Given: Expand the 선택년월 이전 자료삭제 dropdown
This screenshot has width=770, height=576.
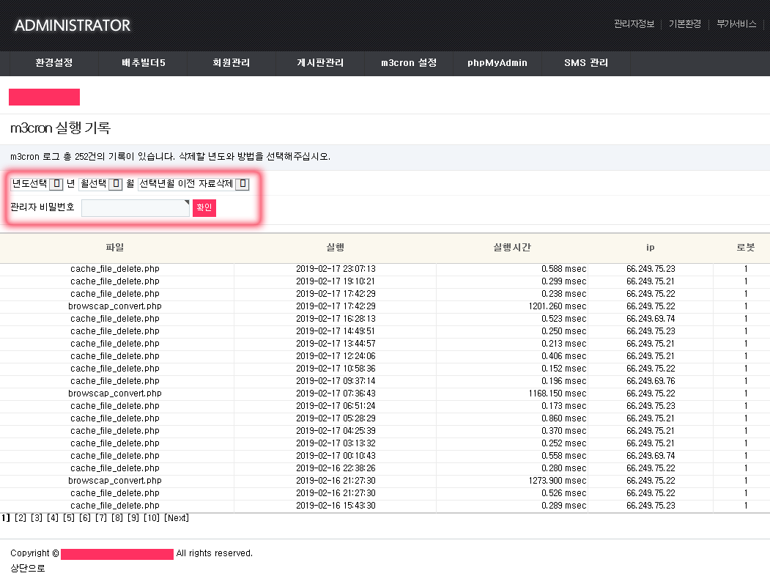Looking at the screenshot, I should (243, 184).
